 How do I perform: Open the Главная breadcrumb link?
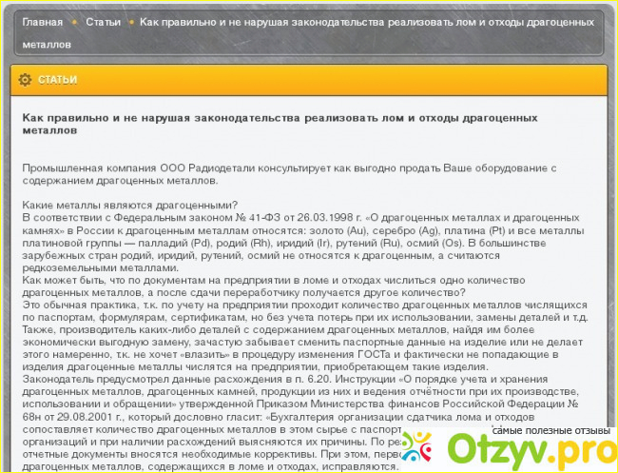coord(43,22)
